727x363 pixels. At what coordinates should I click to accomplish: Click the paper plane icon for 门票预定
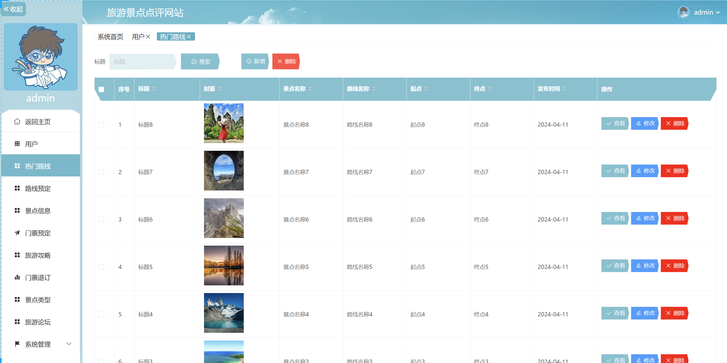coord(17,233)
